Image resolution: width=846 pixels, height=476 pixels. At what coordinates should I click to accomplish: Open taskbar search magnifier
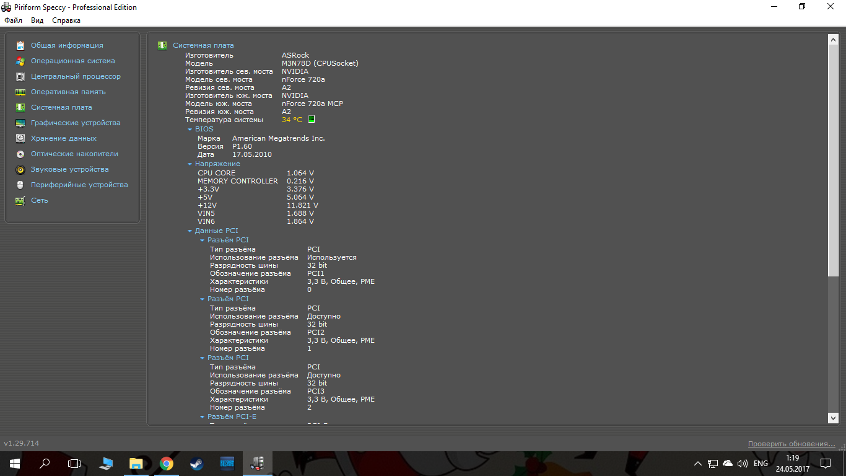45,463
